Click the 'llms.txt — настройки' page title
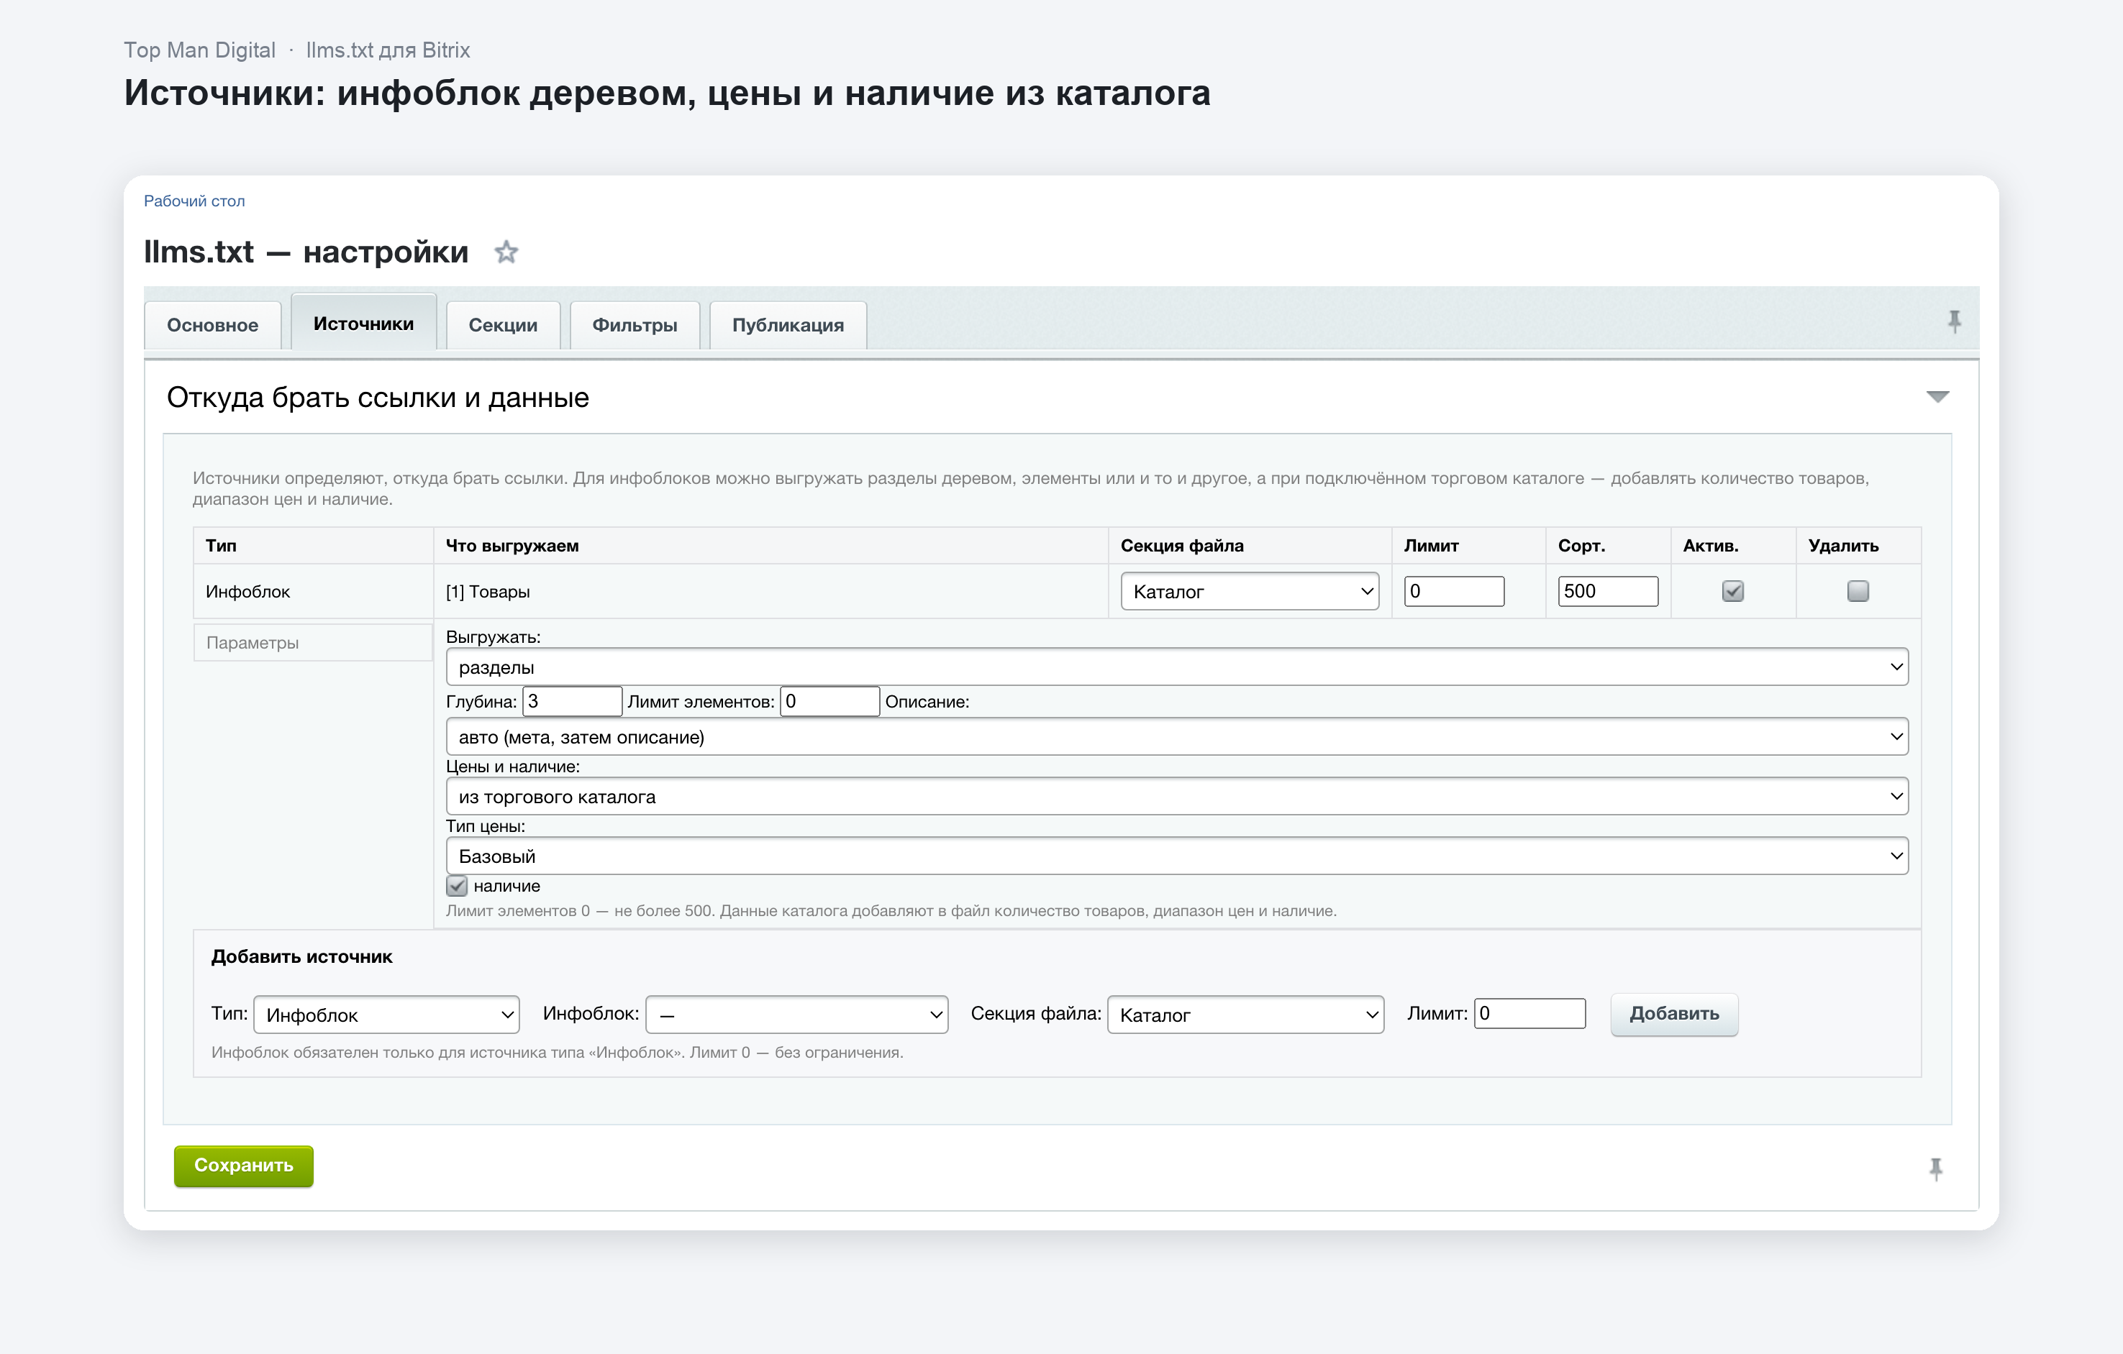The width and height of the screenshot is (2123, 1354). [306, 252]
